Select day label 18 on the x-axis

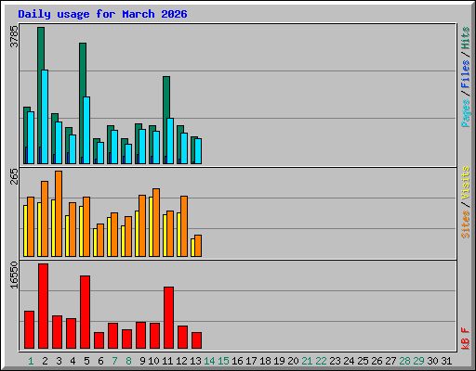265,361
